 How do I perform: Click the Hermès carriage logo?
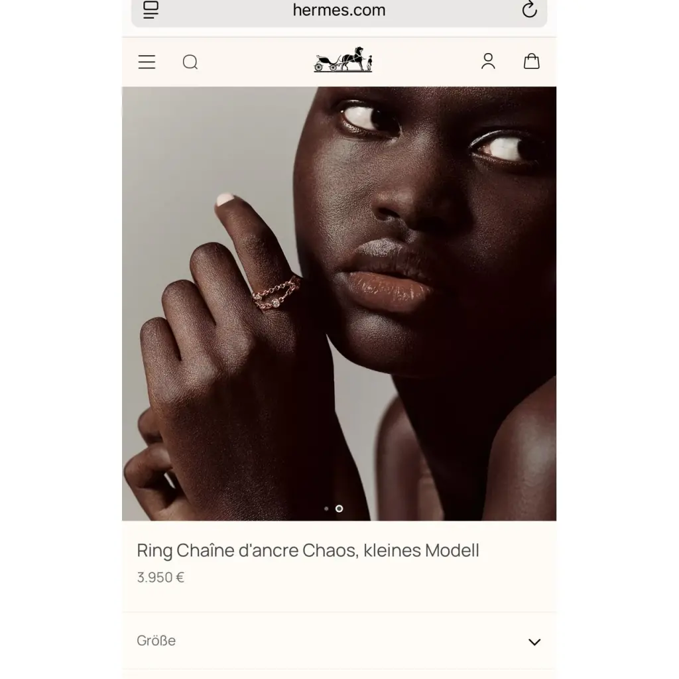point(343,59)
